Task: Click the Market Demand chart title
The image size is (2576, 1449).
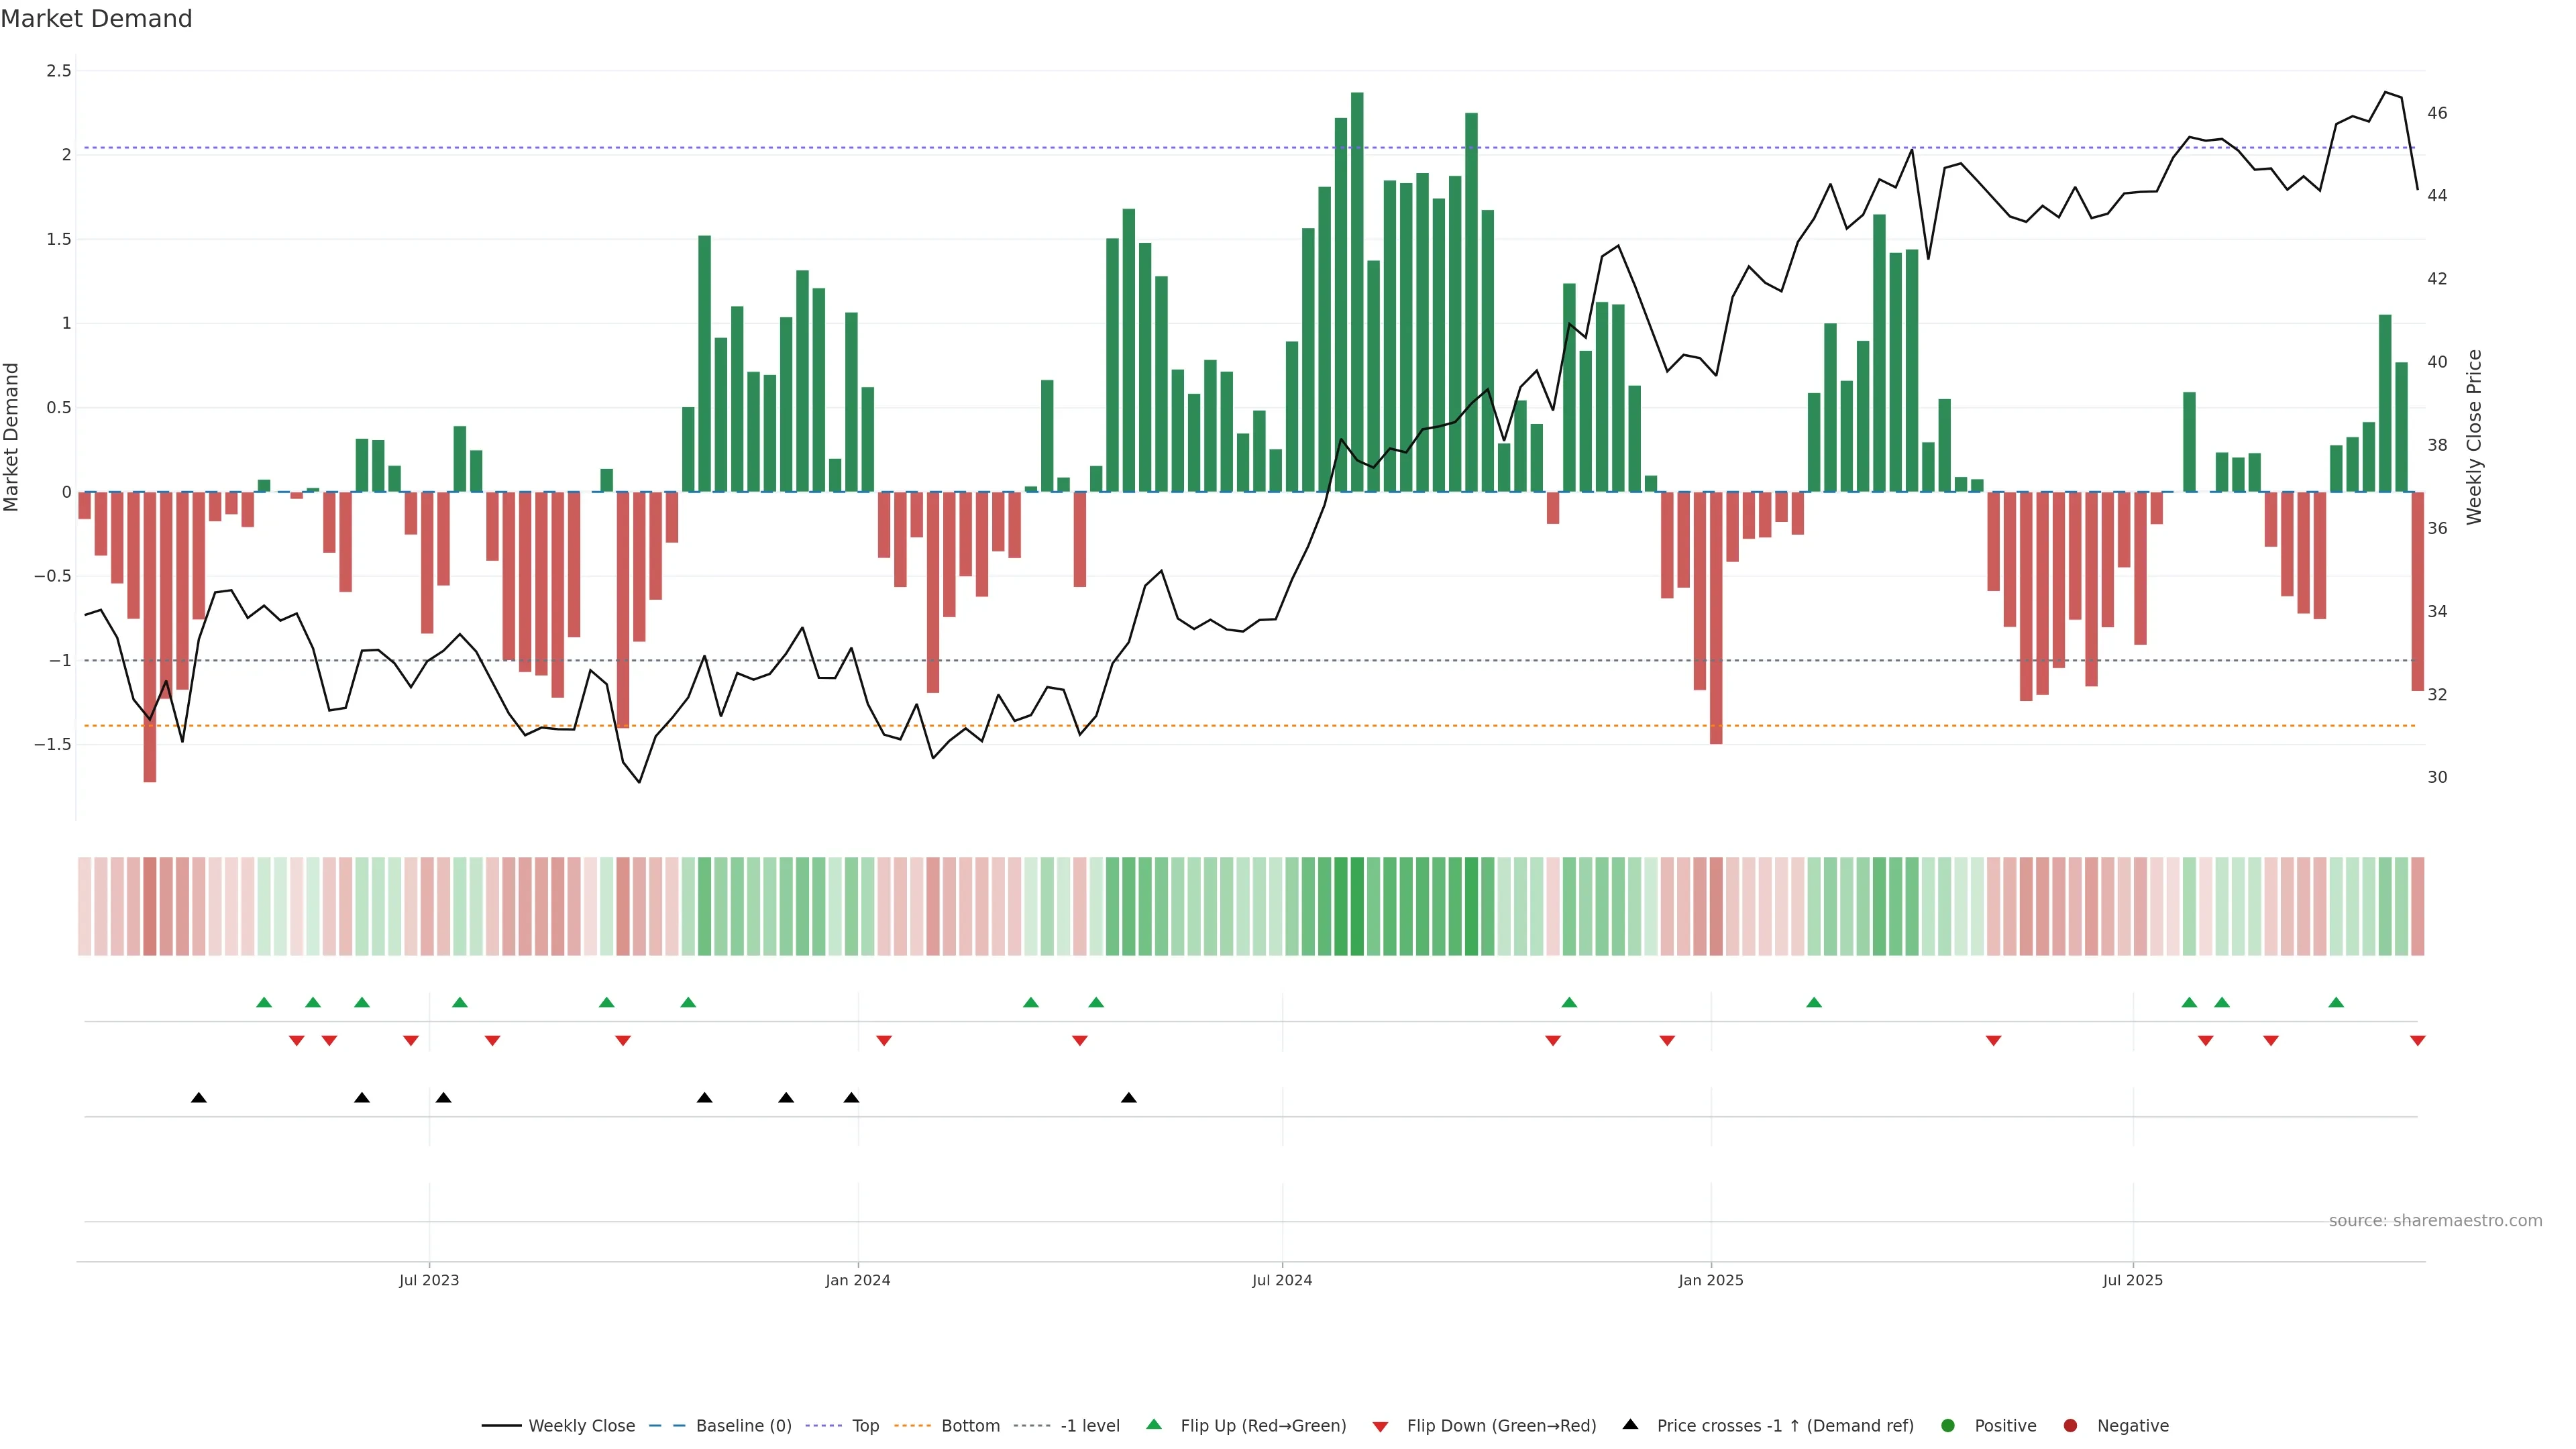Action: coord(96,19)
